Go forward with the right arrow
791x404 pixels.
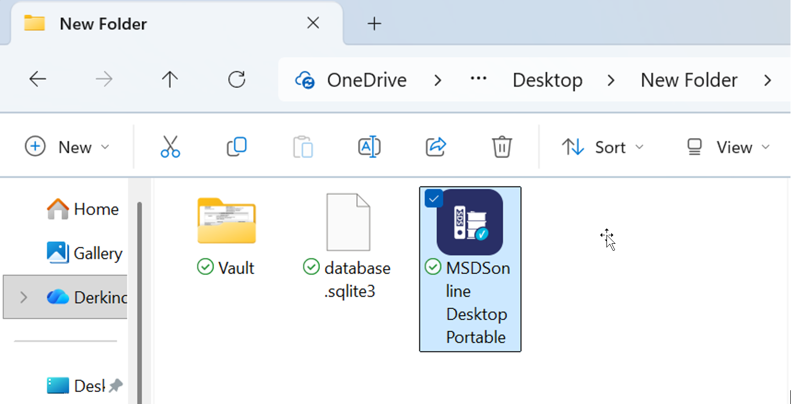coord(104,80)
